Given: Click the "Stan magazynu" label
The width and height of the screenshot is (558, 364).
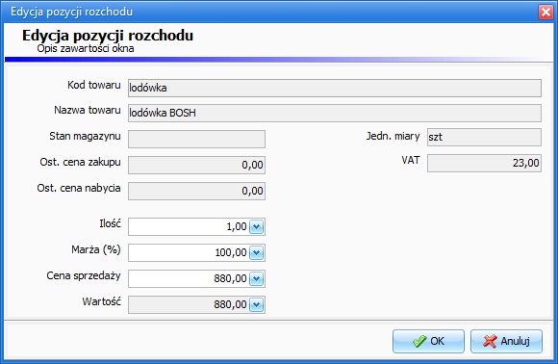Looking at the screenshot, I should 85,136.
